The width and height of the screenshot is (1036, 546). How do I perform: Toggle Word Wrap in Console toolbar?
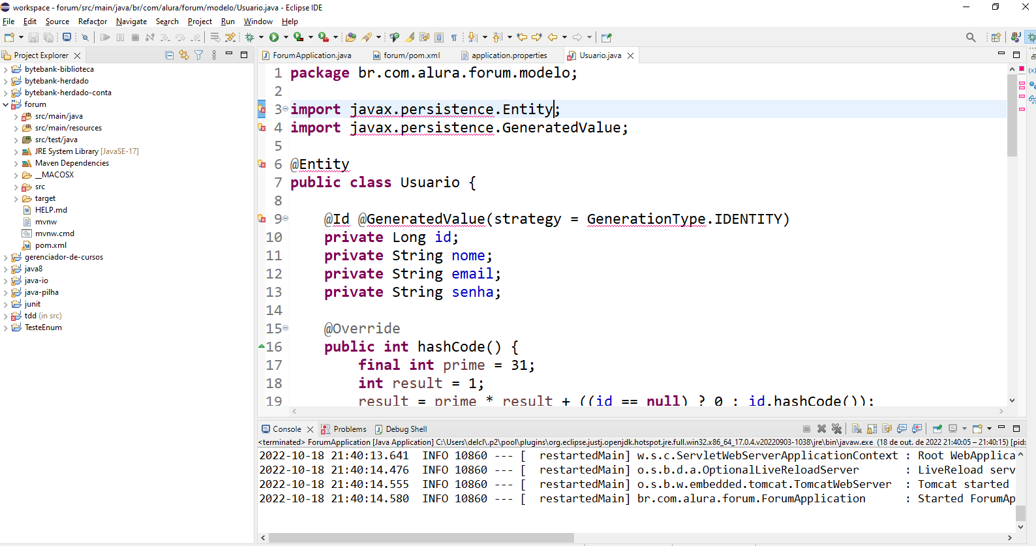(x=887, y=429)
